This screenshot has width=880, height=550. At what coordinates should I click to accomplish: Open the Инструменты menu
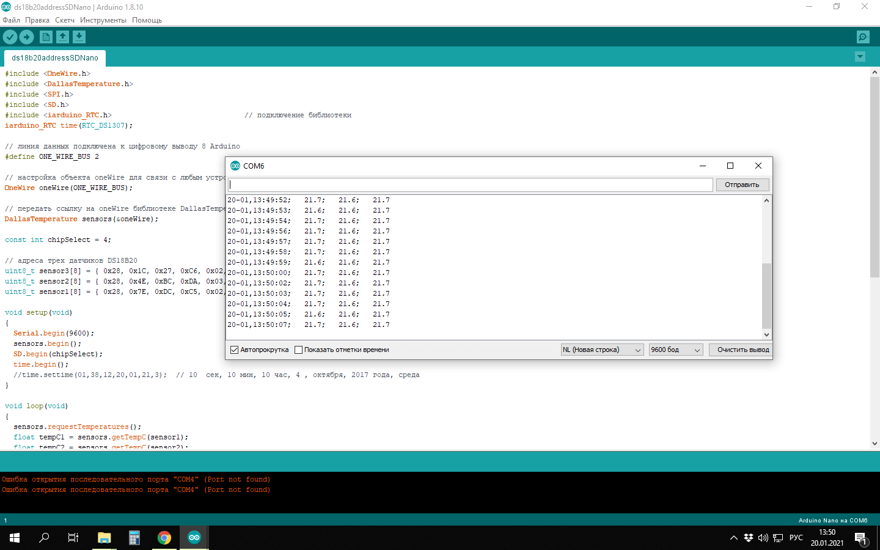(103, 20)
